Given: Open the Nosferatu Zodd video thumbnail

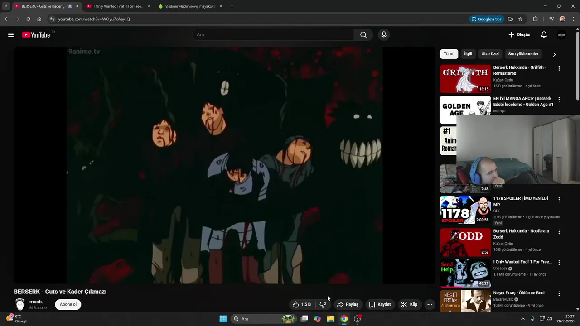Looking at the screenshot, I should click(465, 242).
